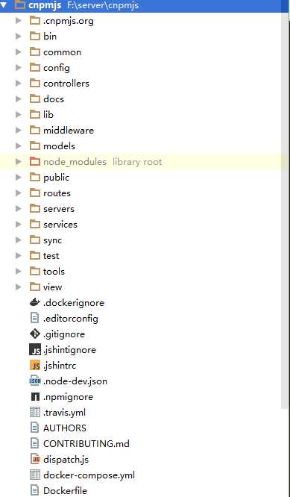
Task: Click the docker-compose.yml YAML icon
Action: click(x=35, y=475)
